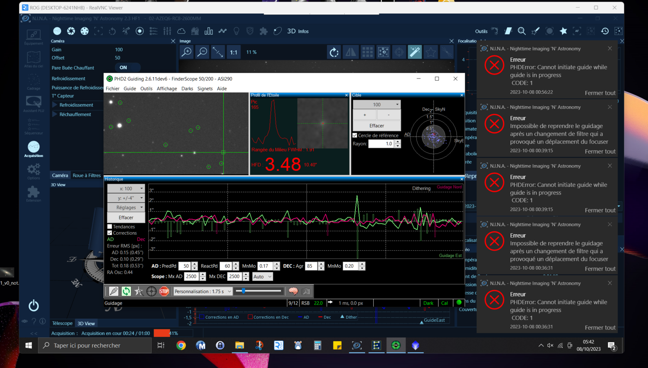The width and height of the screenshot is (648, 368).
Task: Open the Options gear in N.I.N.A. sidebar
Action: (34, 171)
